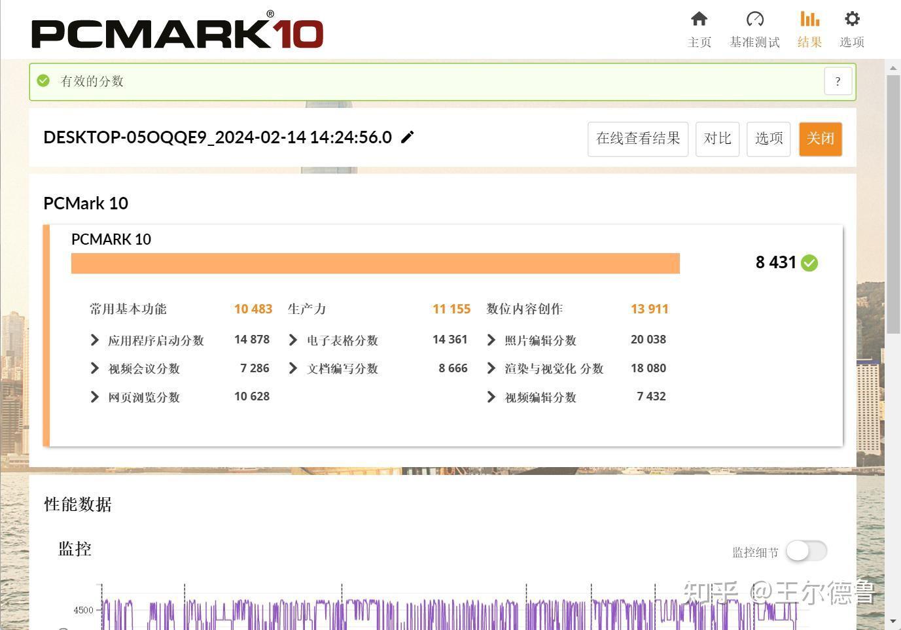Image resolution: width=901 pixels, height=630 pixels.
Task: Click the value 10 628
Action: click(252, 396)
